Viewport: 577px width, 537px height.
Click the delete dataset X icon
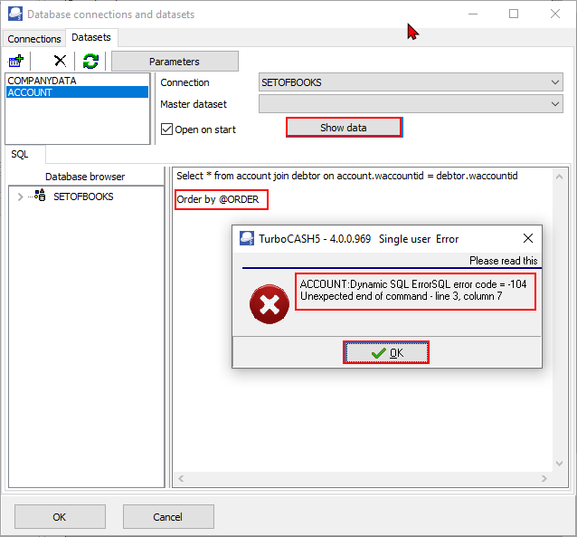point(60,61)
